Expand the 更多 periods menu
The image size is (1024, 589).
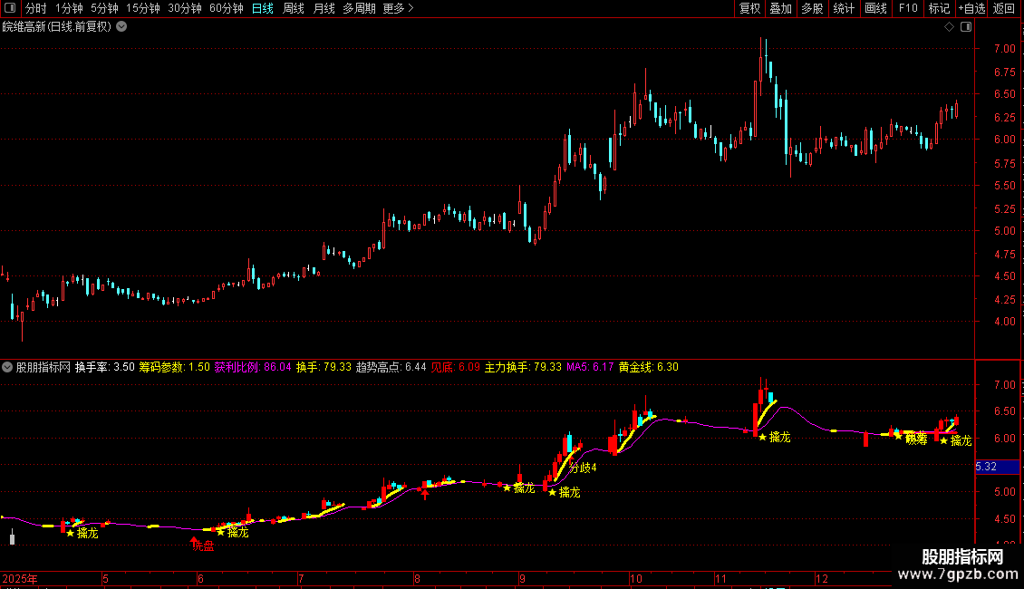(x=399, y=8)
